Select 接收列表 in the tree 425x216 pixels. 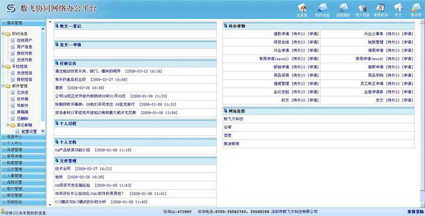pyautogui.click(x=24, y=53)
